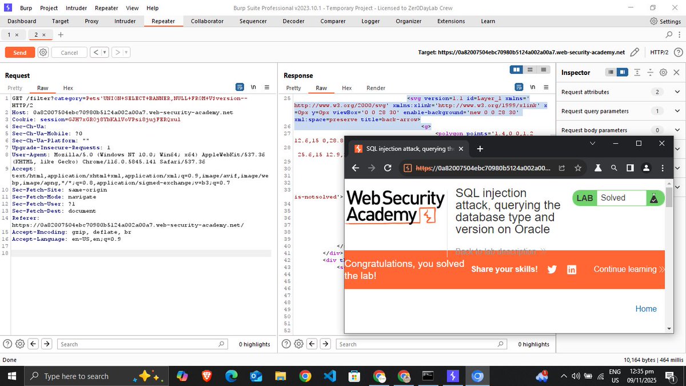Click the Continue learning link
The height and width of the screenshot is (386, 686).
[629, 269]
